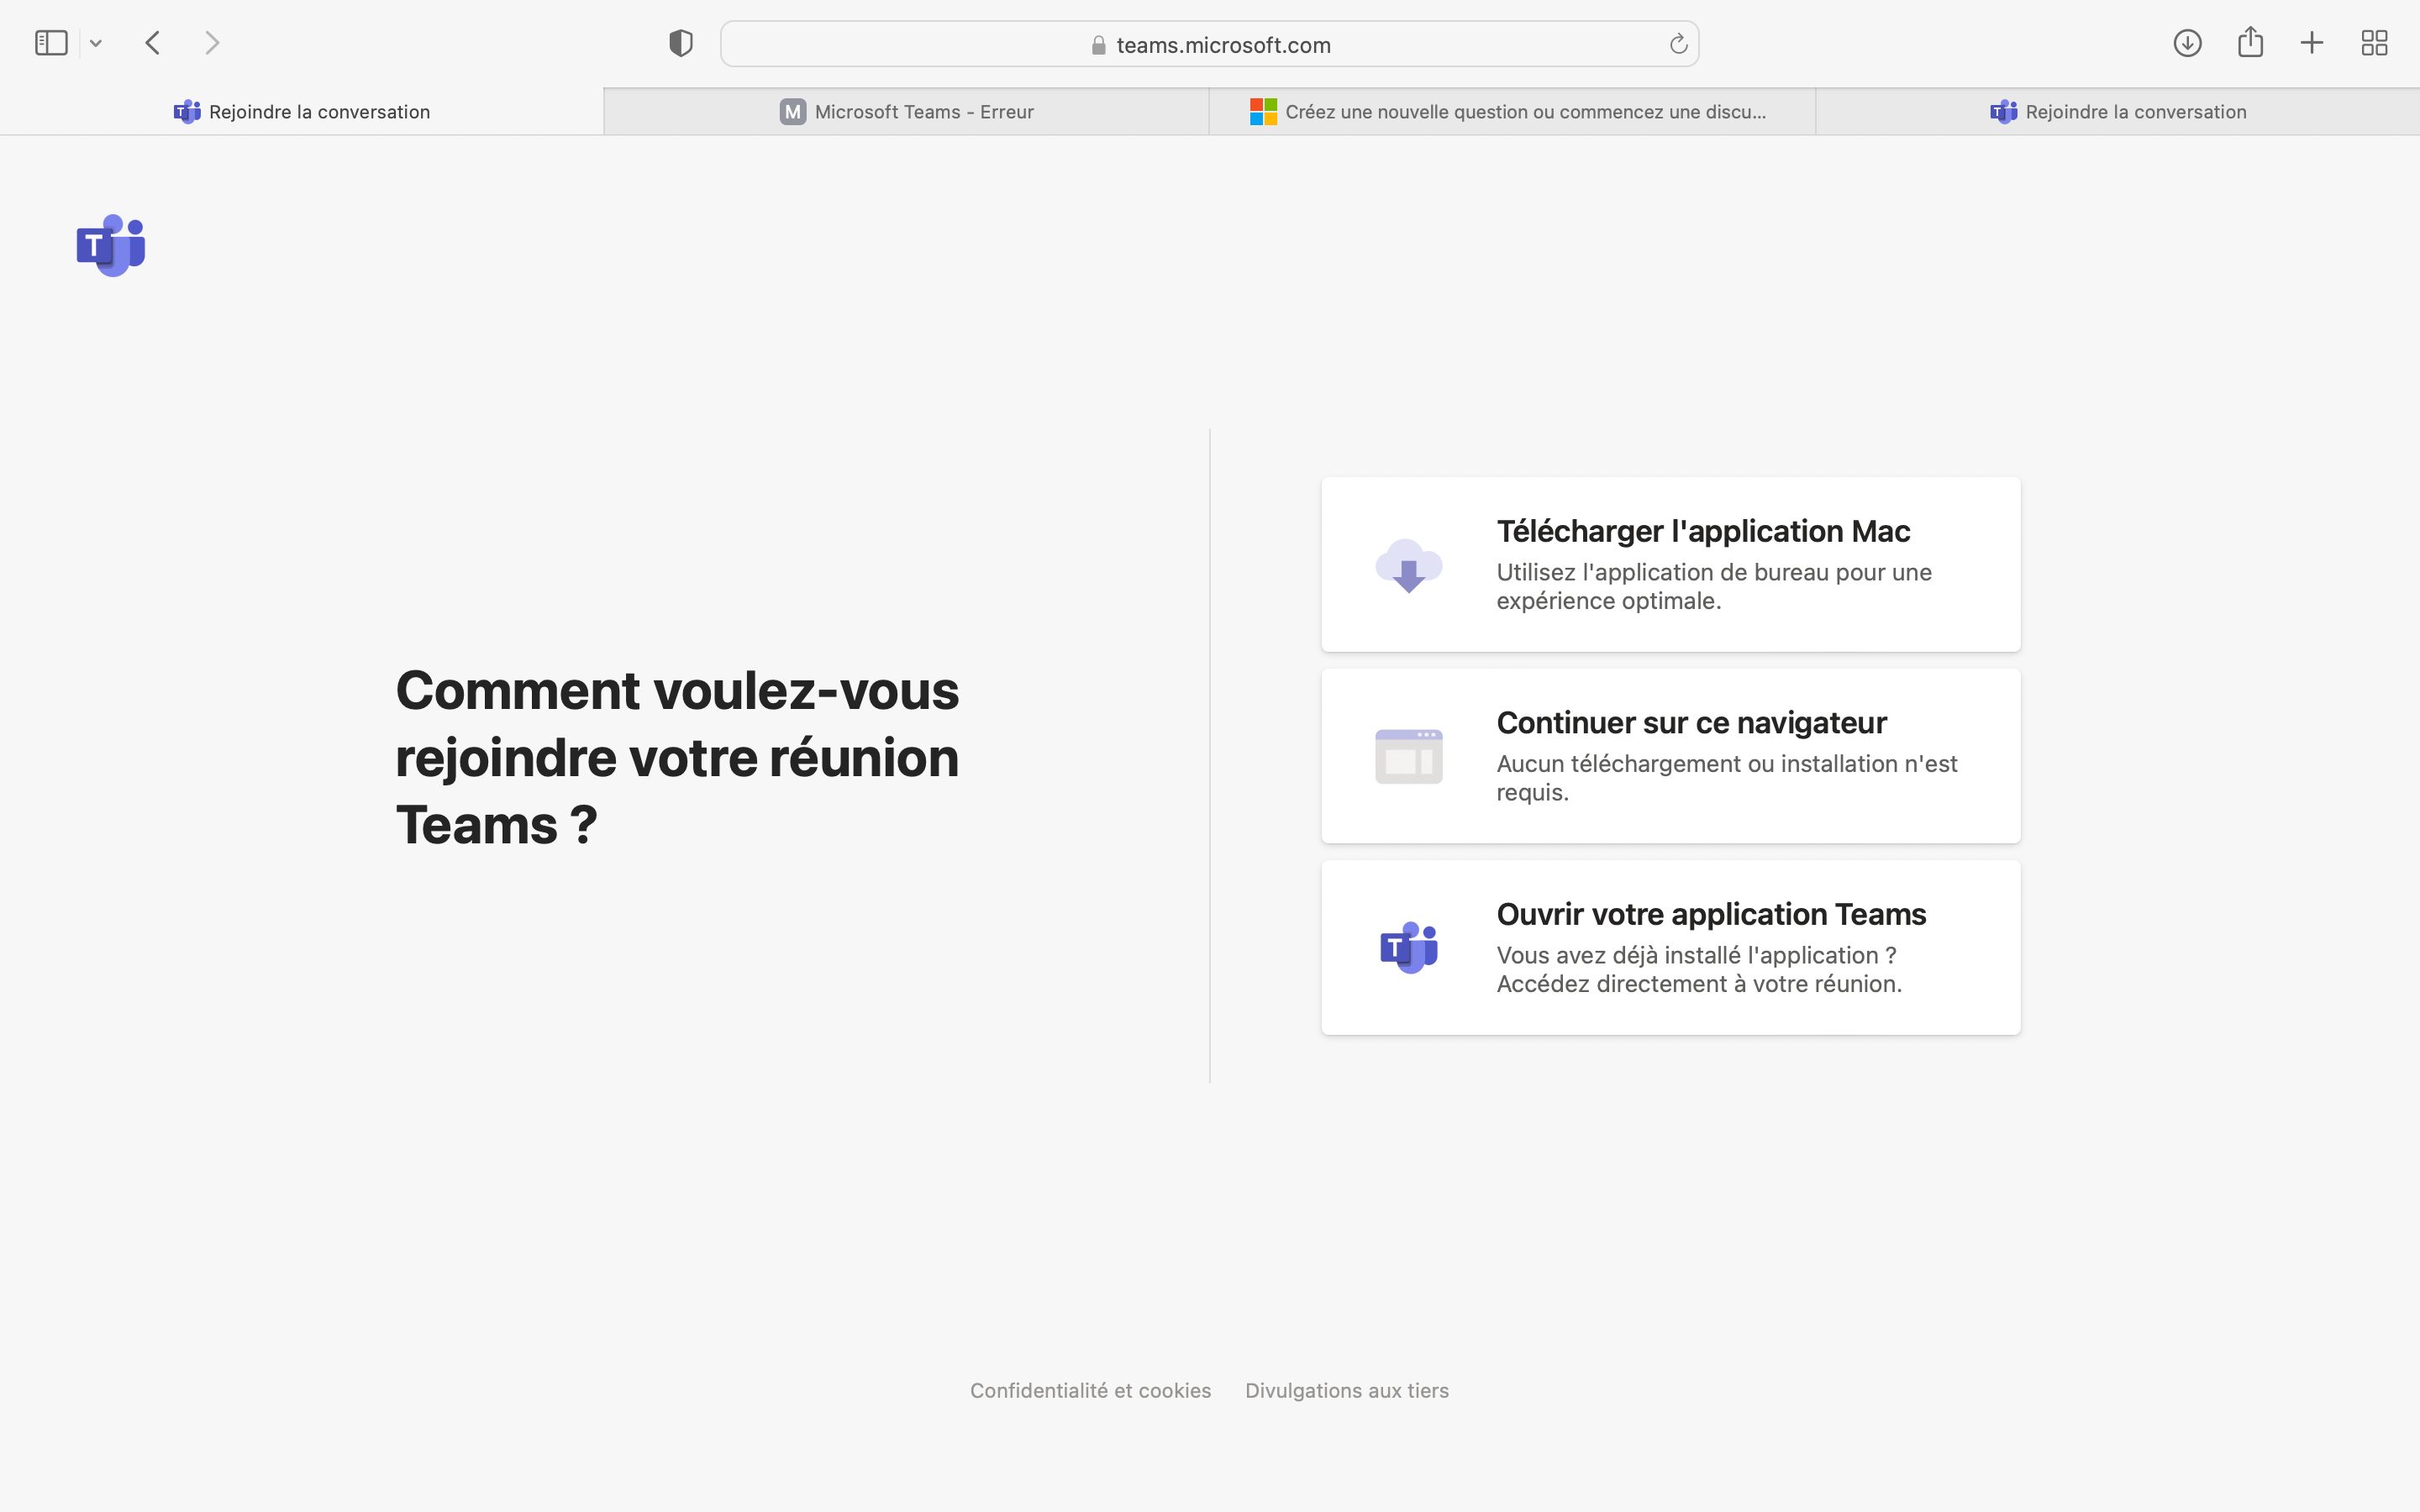Open a new tab with plus icon
This screenshot has height=1512, width=2420.
point(2311,43)
